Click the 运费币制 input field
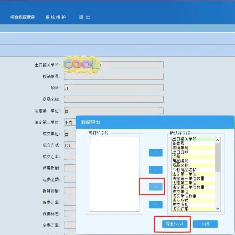This screenshot has height=235, width=235. pyautogui.click(x=70, y=168)
